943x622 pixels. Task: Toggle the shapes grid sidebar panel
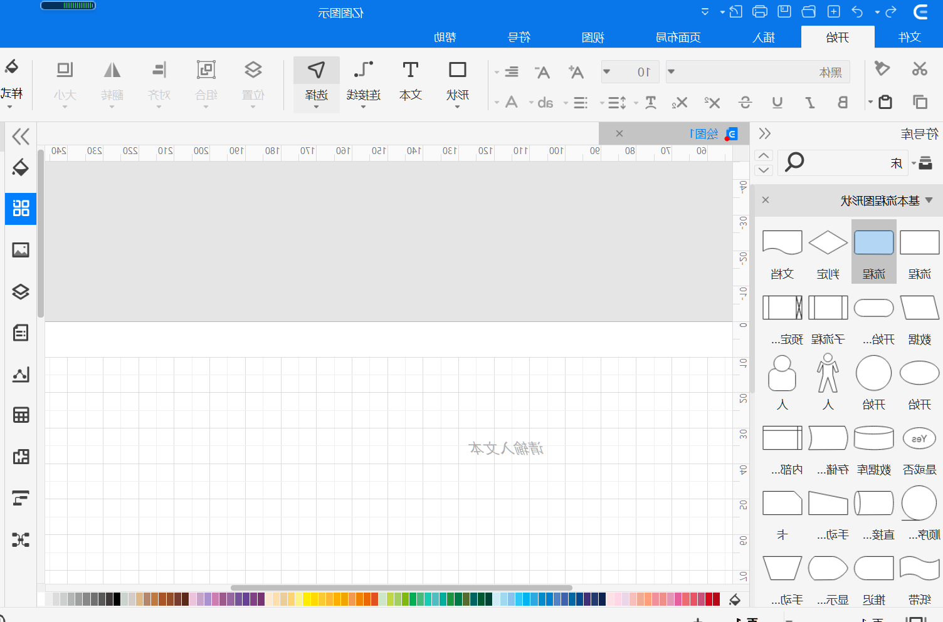click(x=21, y=208)
